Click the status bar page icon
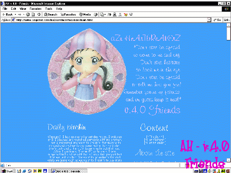Image resolution: width=231 pixels, height=173 pixels. point(3,165)
